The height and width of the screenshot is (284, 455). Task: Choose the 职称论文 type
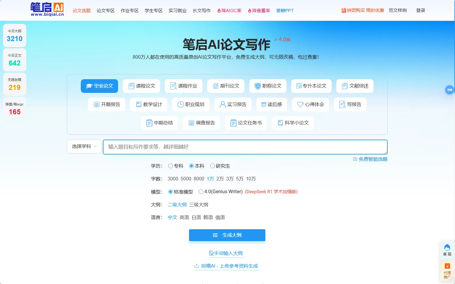268,86
